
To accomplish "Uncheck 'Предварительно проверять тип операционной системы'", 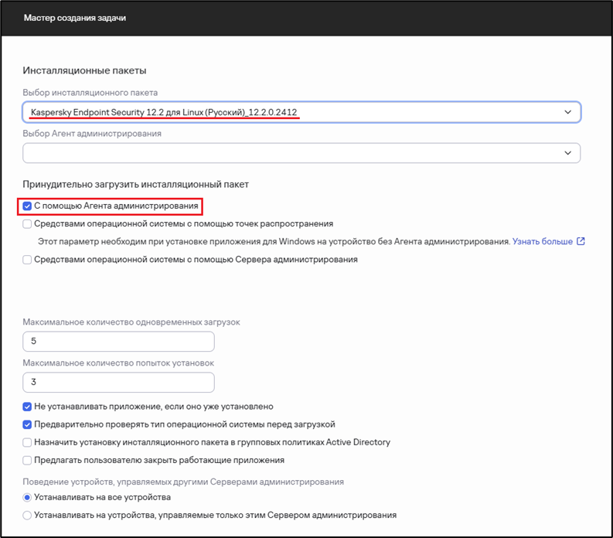I will coord(27,424).
